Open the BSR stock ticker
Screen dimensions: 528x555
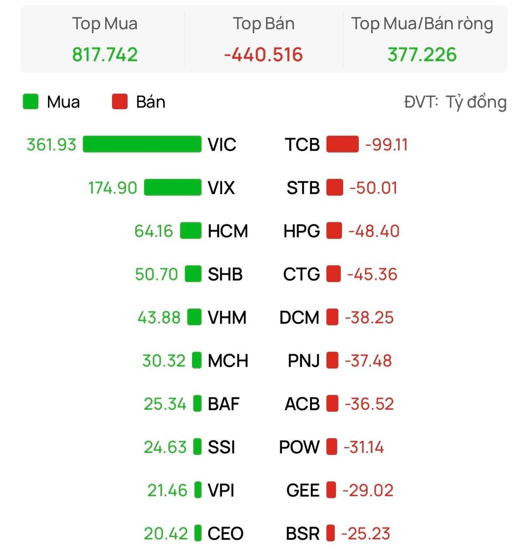coord(303,533)
